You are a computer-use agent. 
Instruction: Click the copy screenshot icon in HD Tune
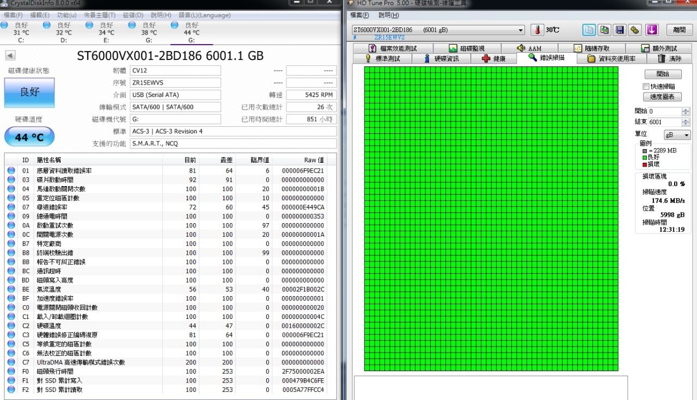point(604,30)
